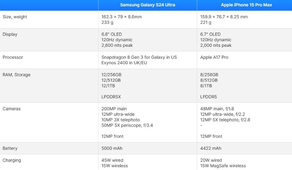Click '12MP front' in iPhone column
This screenshot has width=292, height=170.
(x=211, y=136)
